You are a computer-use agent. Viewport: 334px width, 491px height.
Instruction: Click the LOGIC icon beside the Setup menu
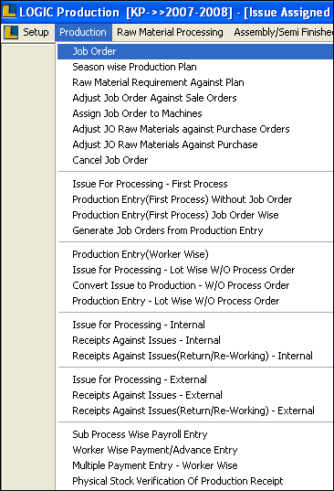pyautogui.click(x=11, y=32)
